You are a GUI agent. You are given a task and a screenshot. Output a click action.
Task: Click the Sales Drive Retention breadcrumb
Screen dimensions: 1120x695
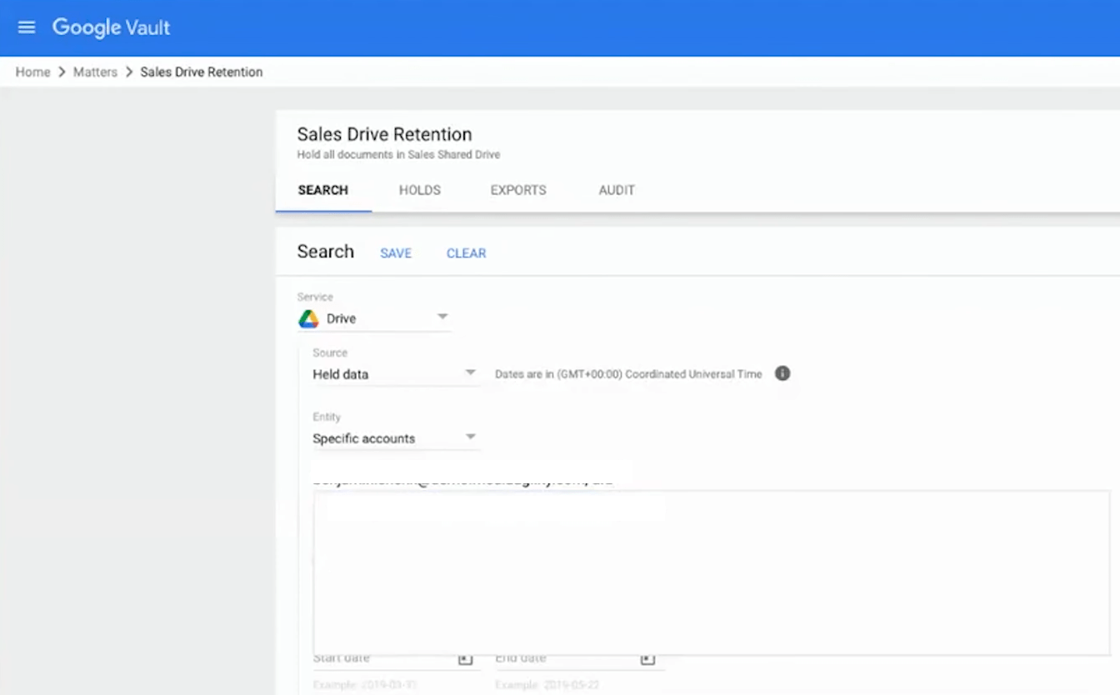(x=201, y=72)
